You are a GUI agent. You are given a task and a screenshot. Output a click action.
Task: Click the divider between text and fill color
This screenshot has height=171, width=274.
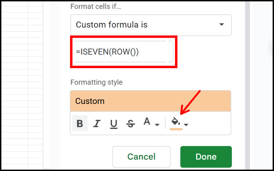pyautogui.click(x=165, y=123)
